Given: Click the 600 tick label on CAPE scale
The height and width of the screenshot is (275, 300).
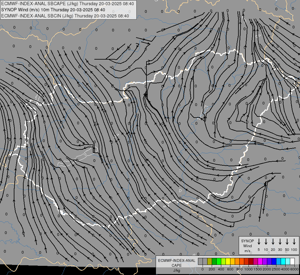Looking at the screenshot, I should point(230,269).
